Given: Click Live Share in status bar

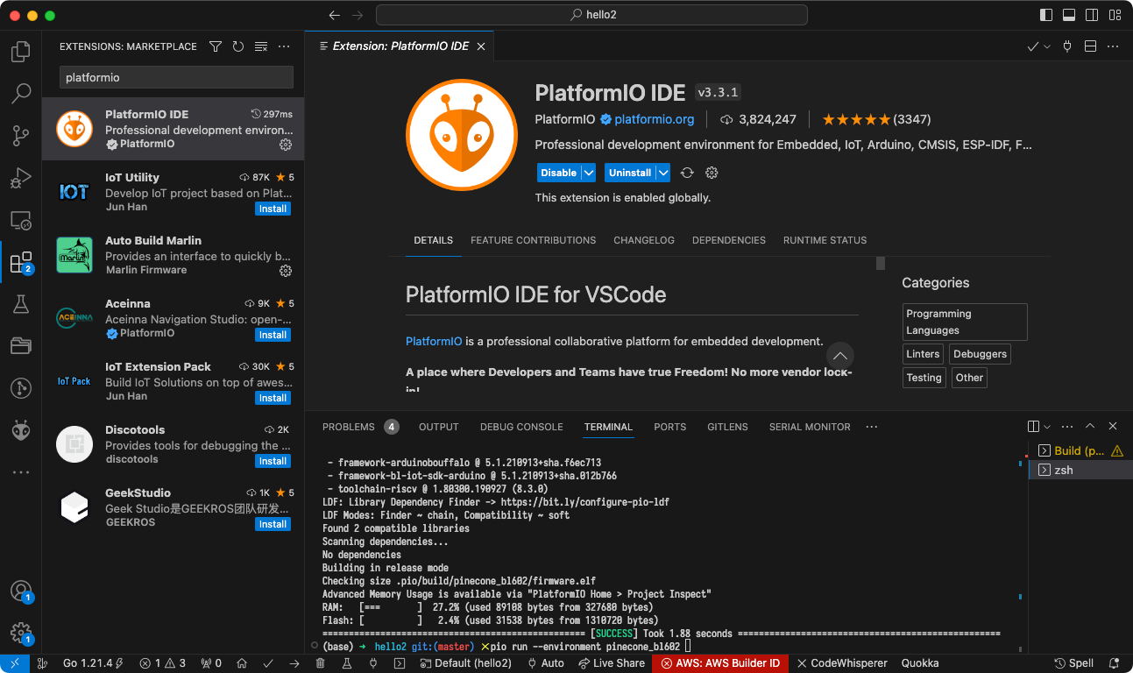Looking at the screenshot, I should [610, 663].
